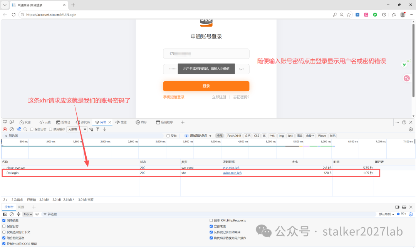
Task: Enable the 禁用缓存 checkbox
Action: 50,129
